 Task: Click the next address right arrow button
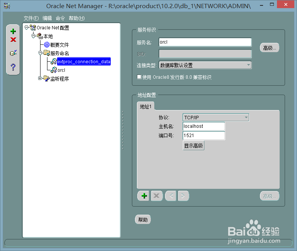click(183, 196)
